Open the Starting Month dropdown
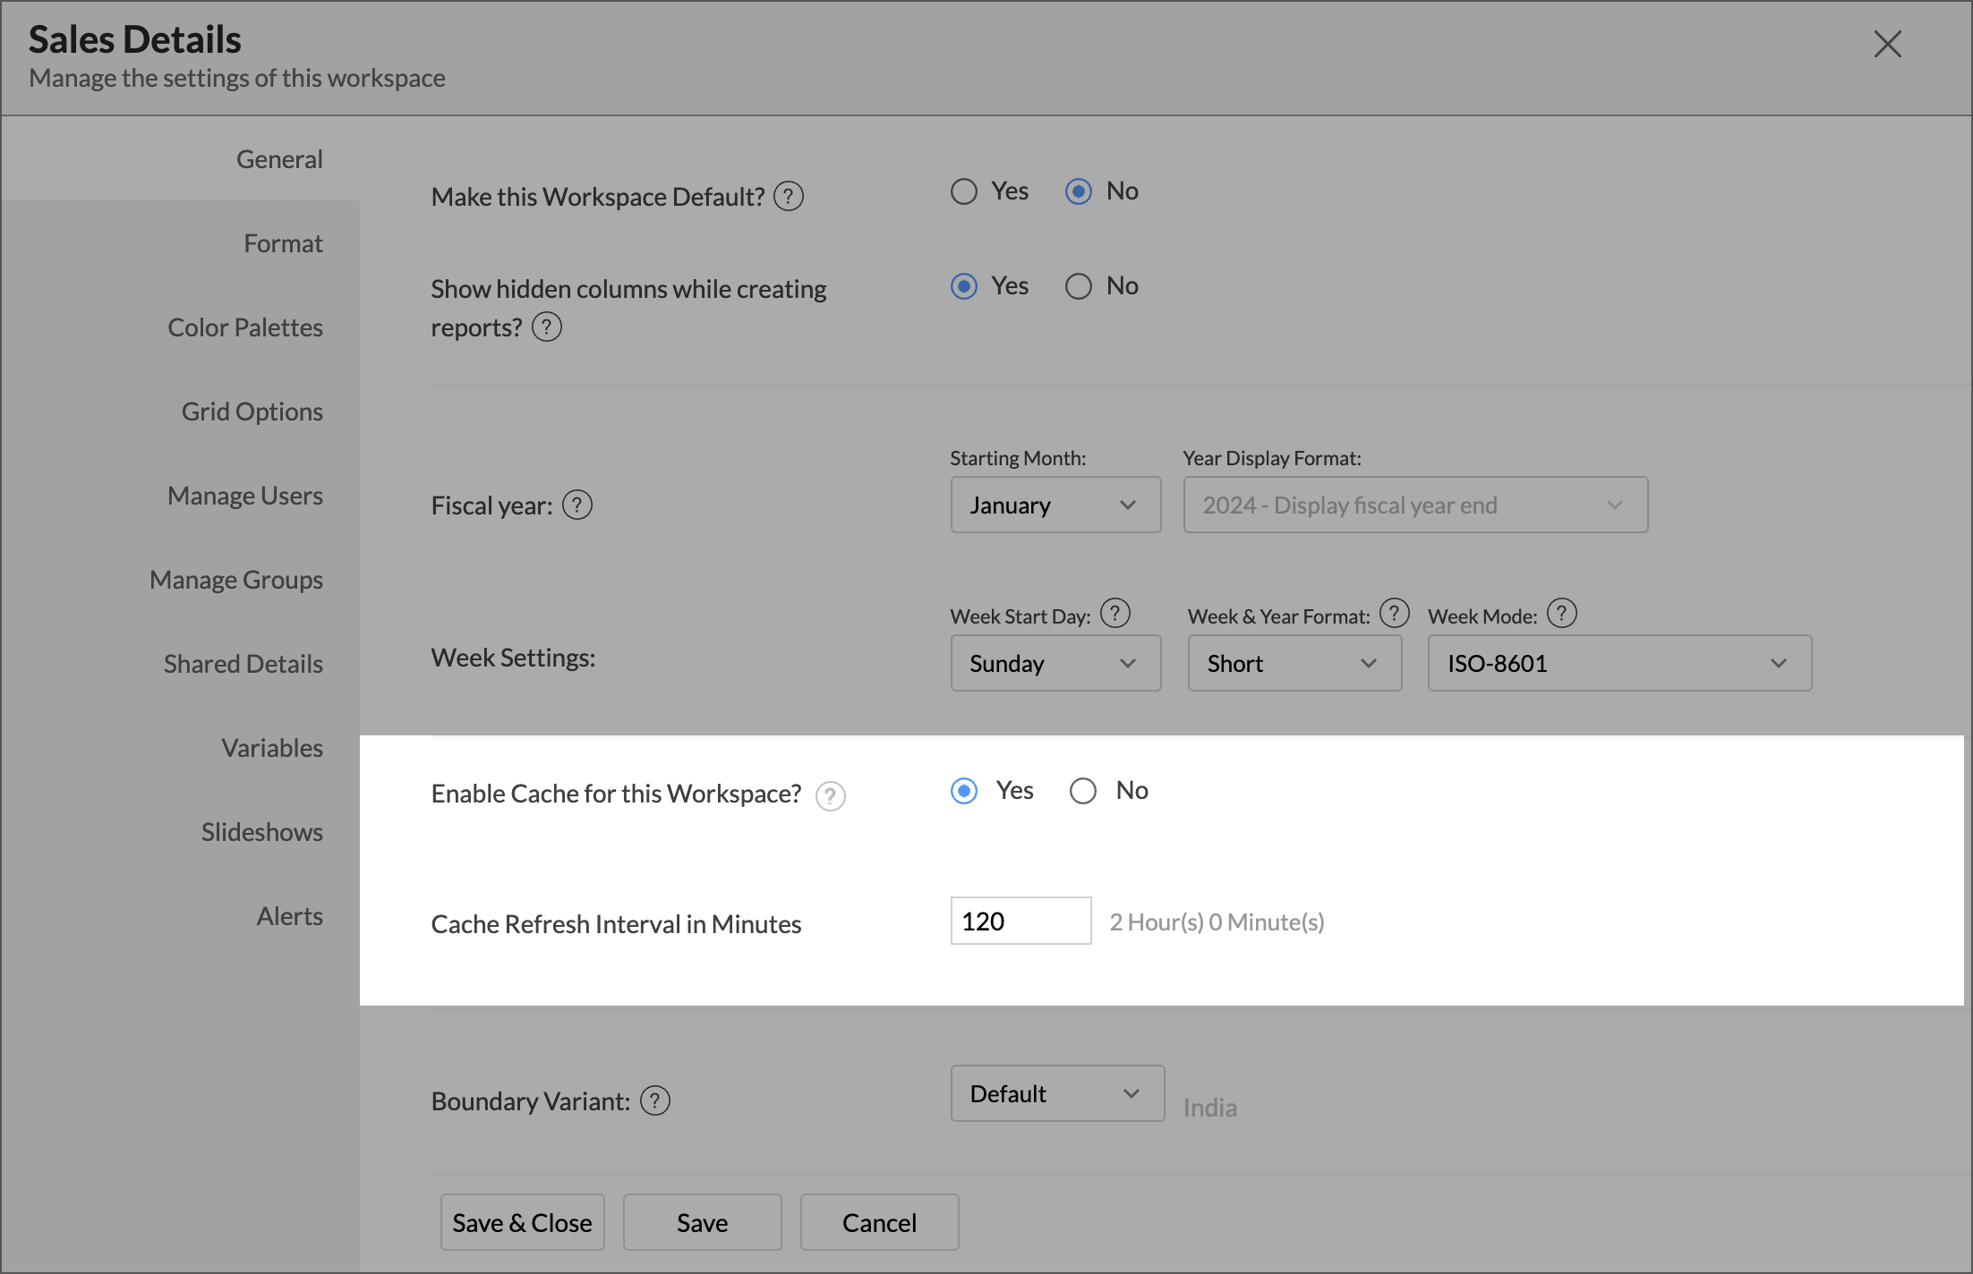The image size is (1973, 1274). pos(1055,505)
